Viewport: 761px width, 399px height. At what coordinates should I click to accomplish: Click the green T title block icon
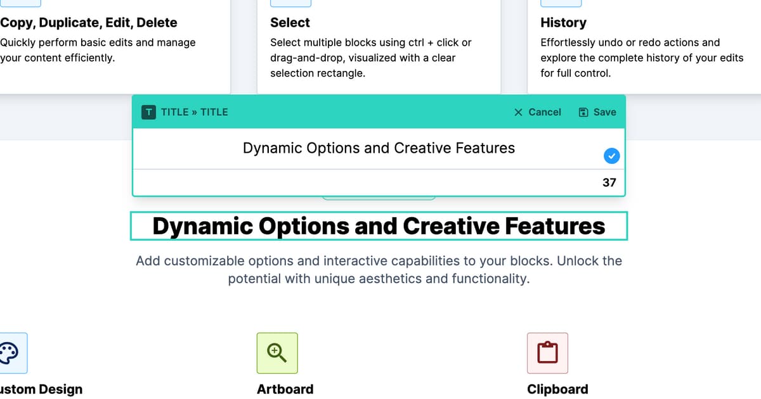[x=148, y=112]
